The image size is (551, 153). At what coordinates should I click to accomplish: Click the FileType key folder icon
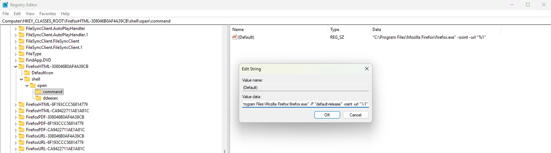pyautogui.click(x=21, y=54)
